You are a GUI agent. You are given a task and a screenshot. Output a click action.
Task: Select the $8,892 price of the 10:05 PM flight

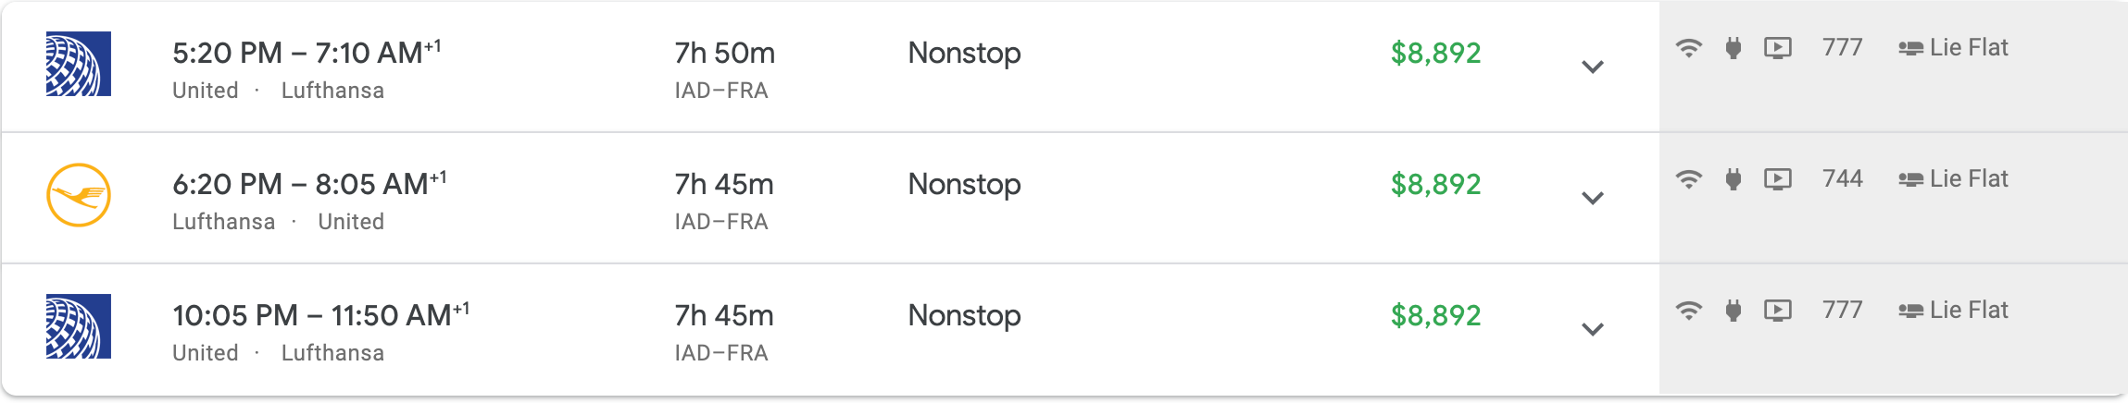click(1435, 316)
